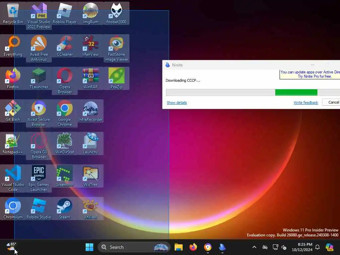Image resolution: width=340 pixels, height=255 pixels.
Task: Select Epic Games Launcher shortcut
Action: (x=39, y=178)
